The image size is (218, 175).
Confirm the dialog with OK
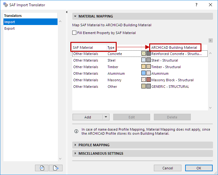pyautogui.click(x=199, y=168)
